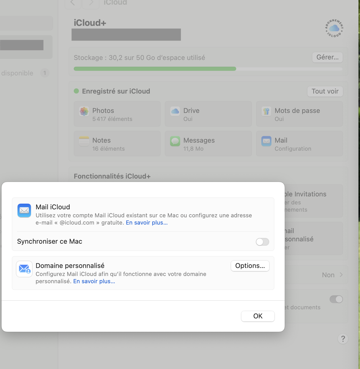Click the green dot beside Enregistré sur iCloud
This screenshot has height=369, width=360.
(76, 91)
